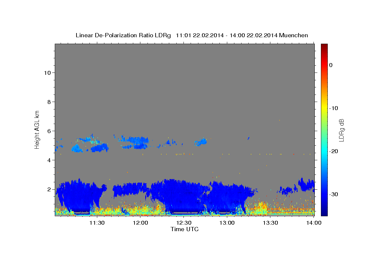The width and height of the screenshot is (389, 259).
Task: Click the 13:30 time tick label
Action: 271,223
